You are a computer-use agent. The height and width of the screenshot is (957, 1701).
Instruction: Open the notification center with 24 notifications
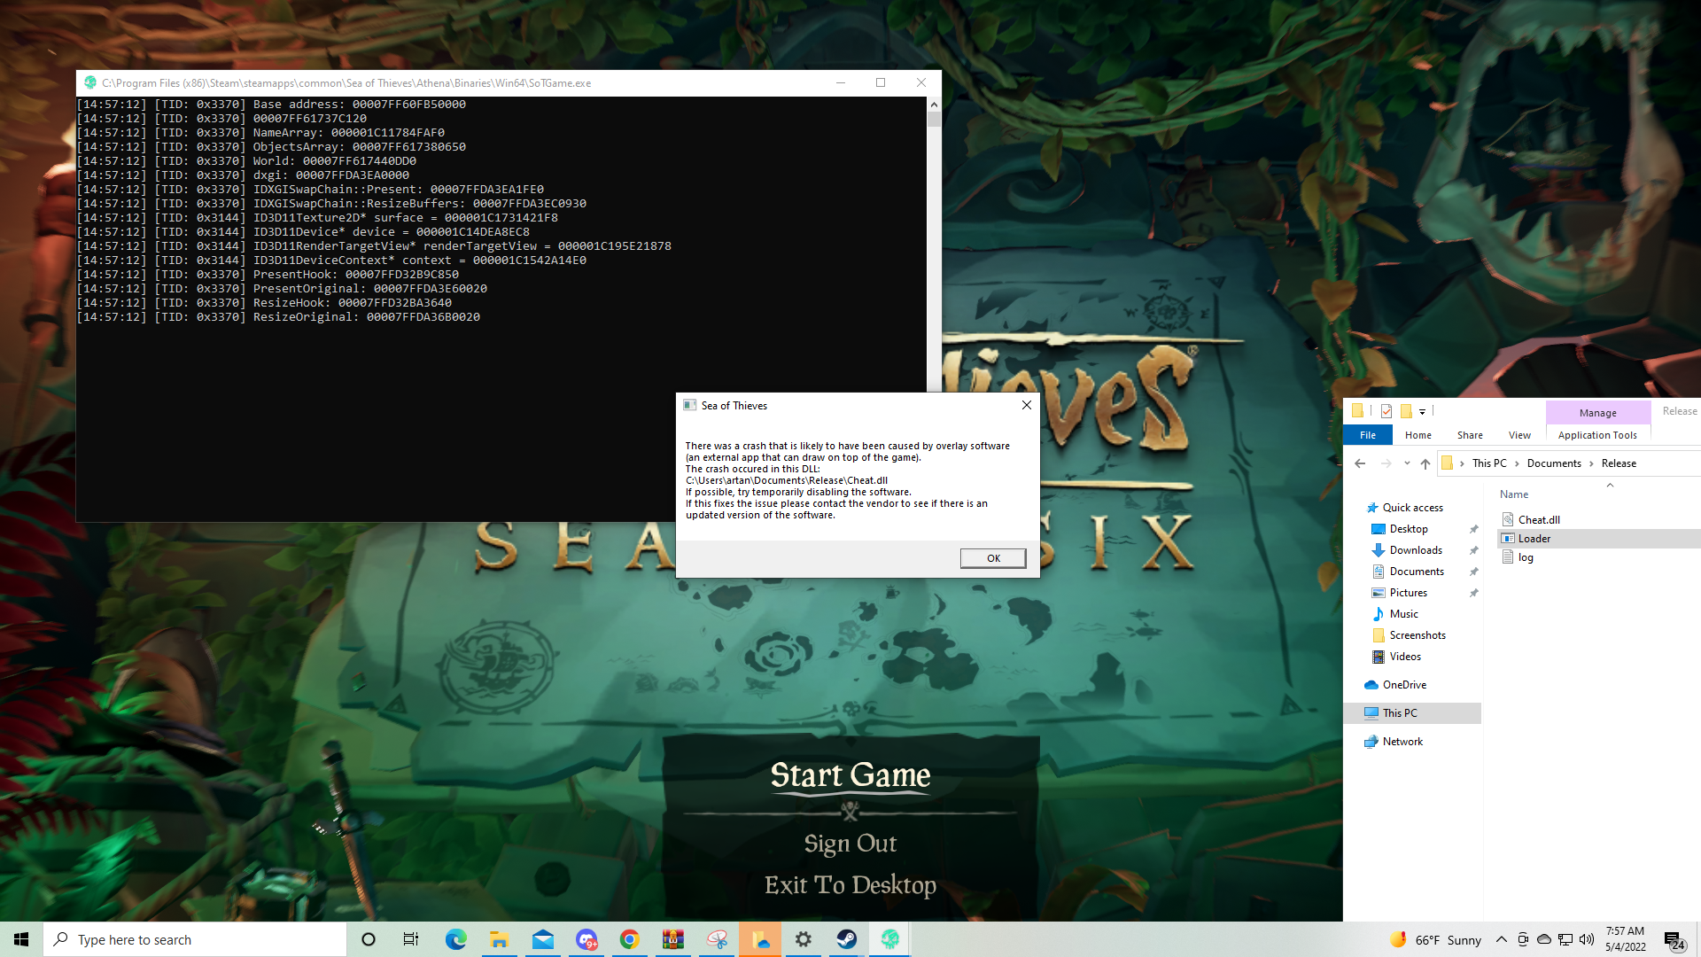click(1674, 940)
